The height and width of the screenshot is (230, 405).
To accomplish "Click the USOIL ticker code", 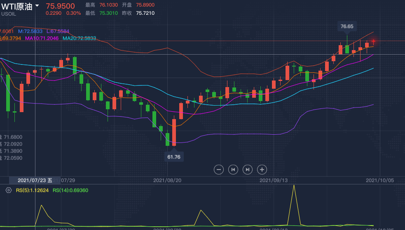I will pyautogui.click(x=9, y=14).
